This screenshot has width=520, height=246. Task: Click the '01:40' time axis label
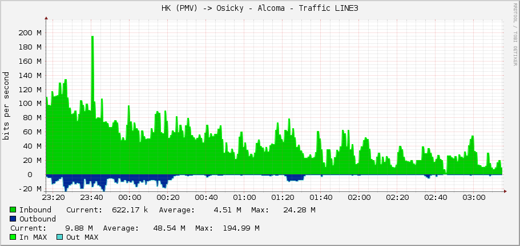pos(321,198)
